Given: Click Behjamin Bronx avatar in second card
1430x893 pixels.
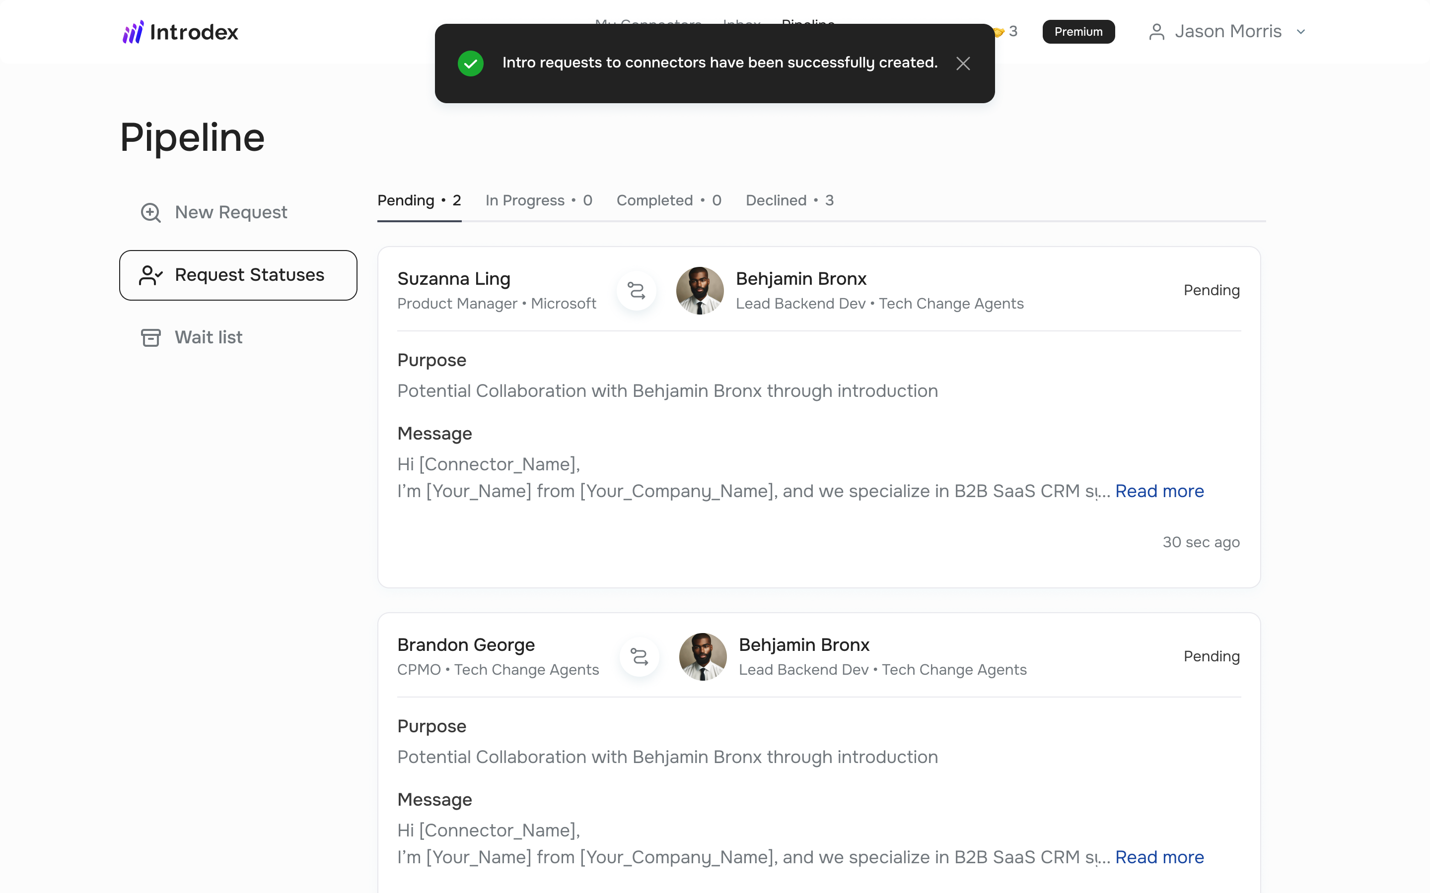Looking at the screenshot, I should [x=703, y=657].
